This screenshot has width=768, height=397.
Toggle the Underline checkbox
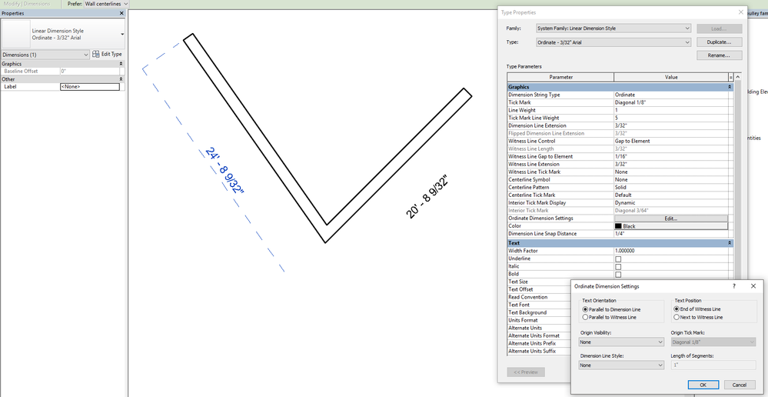(618, 259)
